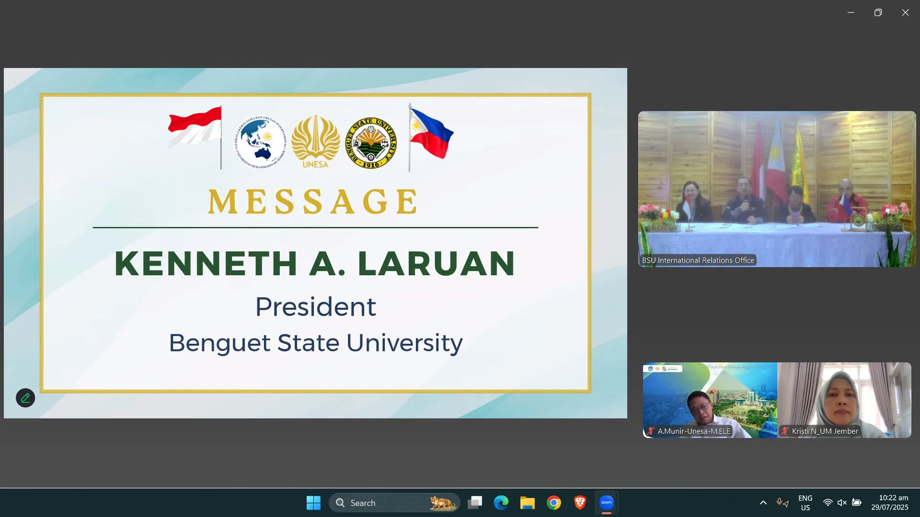
Task: Click the muted volume speaker icon
Action: click(x=842, y=503)
